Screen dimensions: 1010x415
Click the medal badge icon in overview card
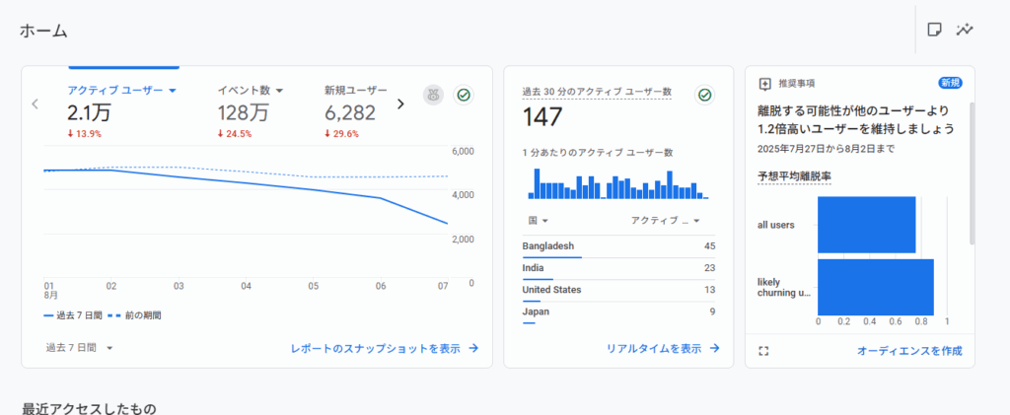tap(434, 96)
